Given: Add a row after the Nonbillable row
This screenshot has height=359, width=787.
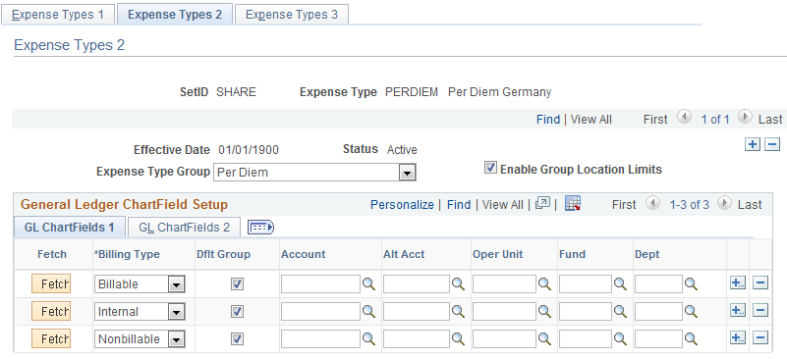Looking at the screenshot, I should (x=737, y=338).
